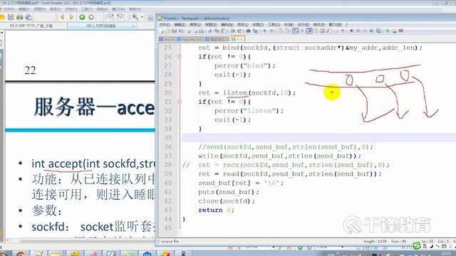Screen dimensions: 456x256
Task: Start macro recording with the red record icon
Action: pyautogui.click(x=351, y=31)
